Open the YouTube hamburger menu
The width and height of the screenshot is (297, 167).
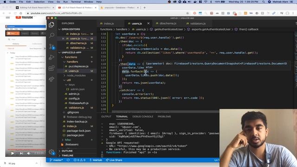[x=8, y=18]
